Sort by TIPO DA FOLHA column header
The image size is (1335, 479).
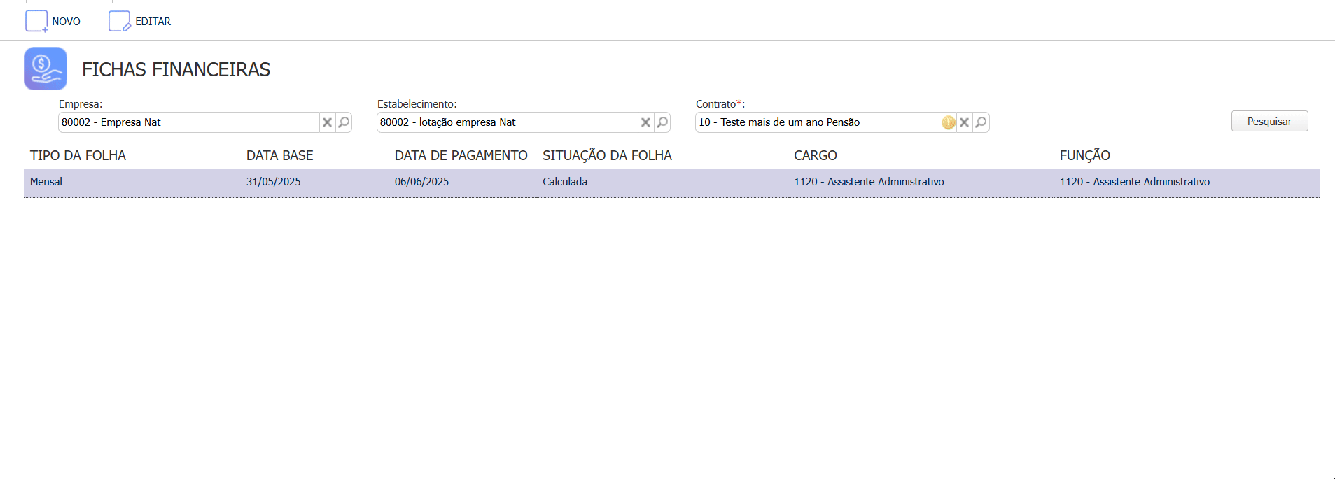pos(78,155)
